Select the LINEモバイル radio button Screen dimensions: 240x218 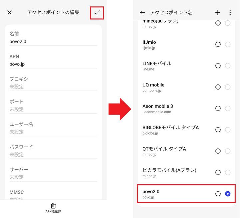[x=228, y=66]
